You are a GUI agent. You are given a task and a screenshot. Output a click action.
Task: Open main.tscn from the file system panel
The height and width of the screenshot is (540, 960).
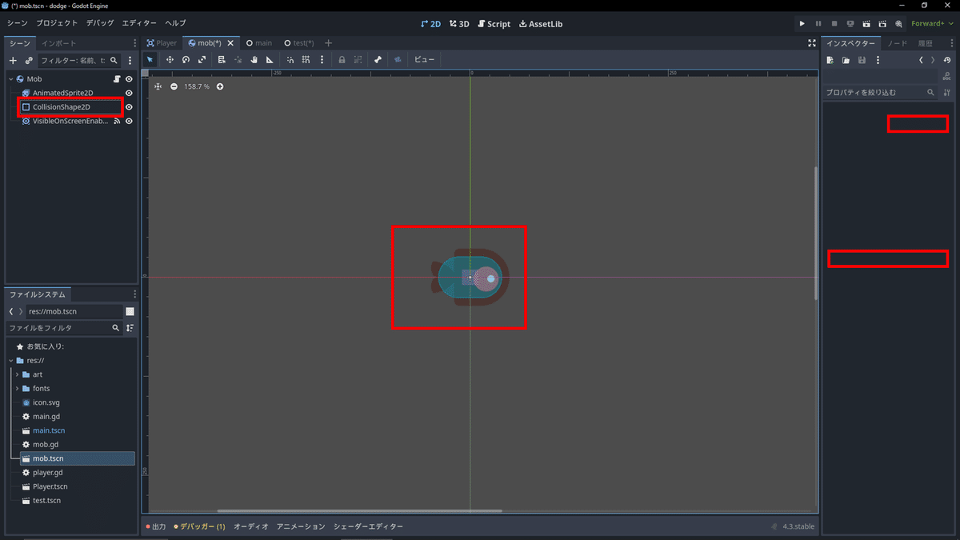pyautogui.click(x=49, y=430)
